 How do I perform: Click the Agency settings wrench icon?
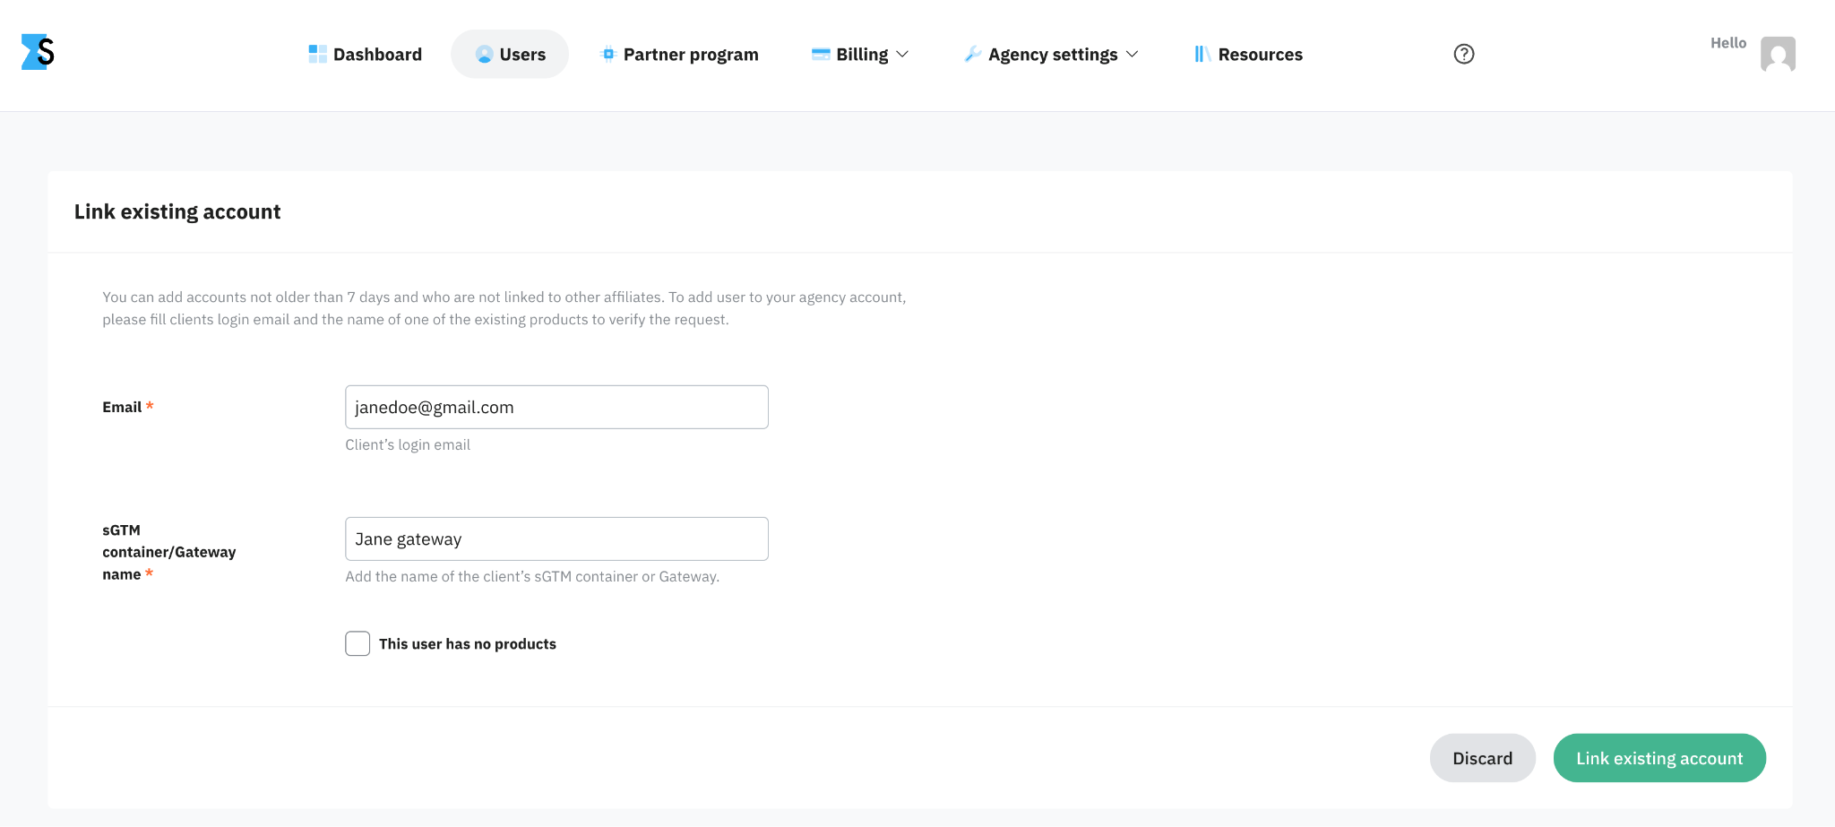(972, 54)
